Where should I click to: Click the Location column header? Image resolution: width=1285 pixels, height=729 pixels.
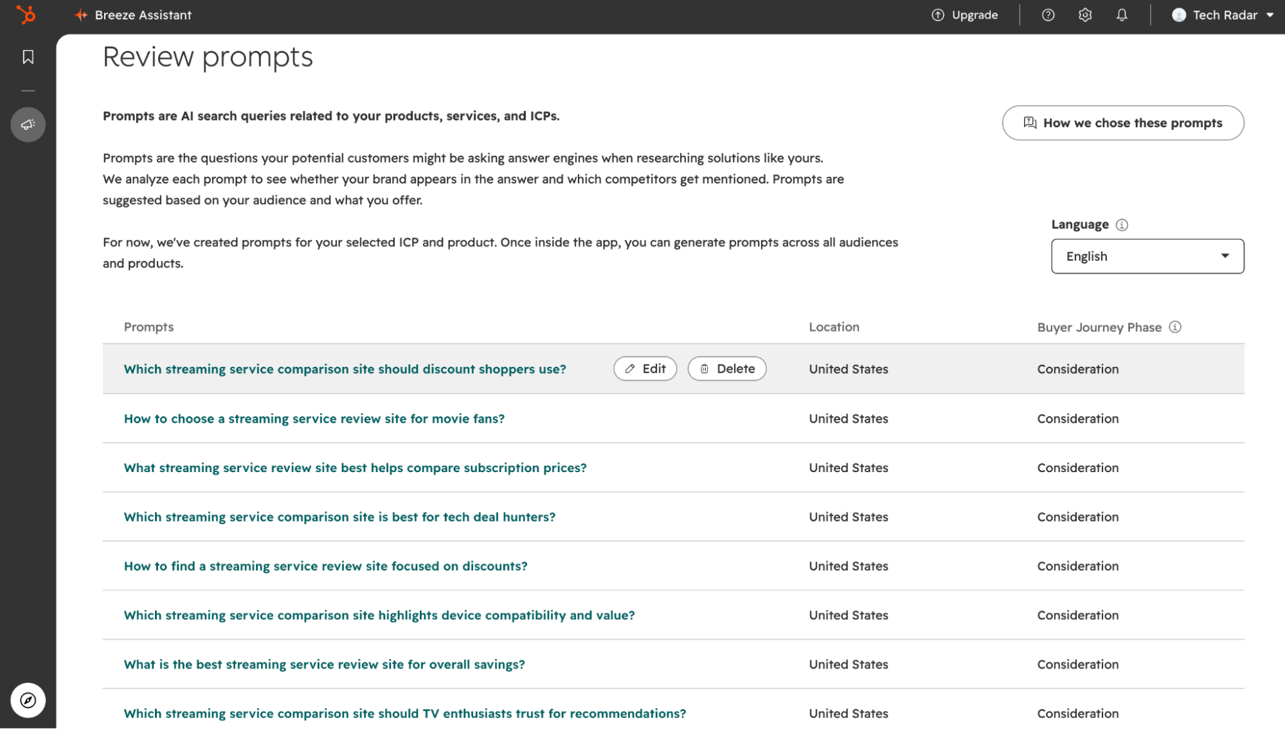click(x=834, y=327)
